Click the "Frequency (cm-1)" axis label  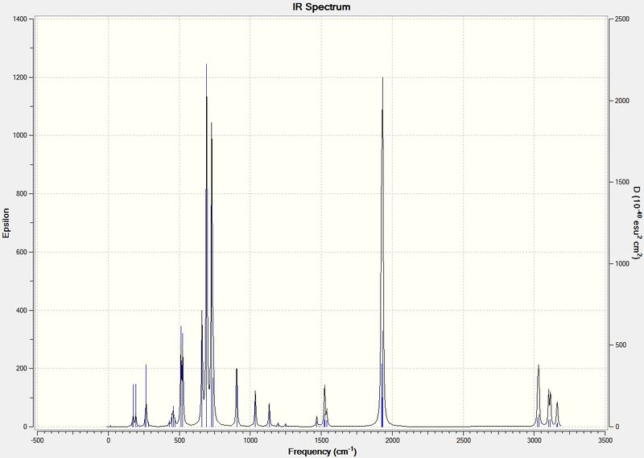pos(323,452)
